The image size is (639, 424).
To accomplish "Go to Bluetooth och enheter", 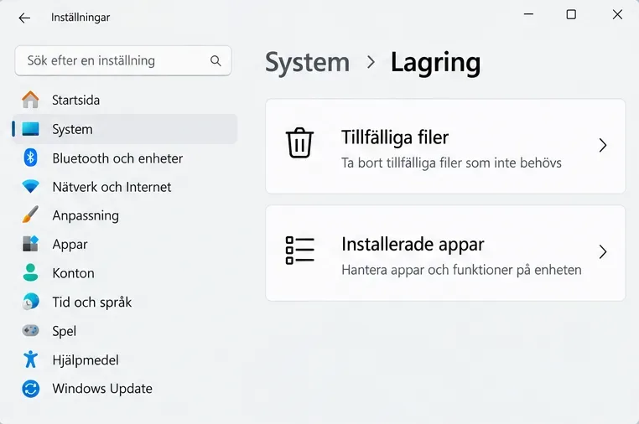I will click(x=125, y=158).
